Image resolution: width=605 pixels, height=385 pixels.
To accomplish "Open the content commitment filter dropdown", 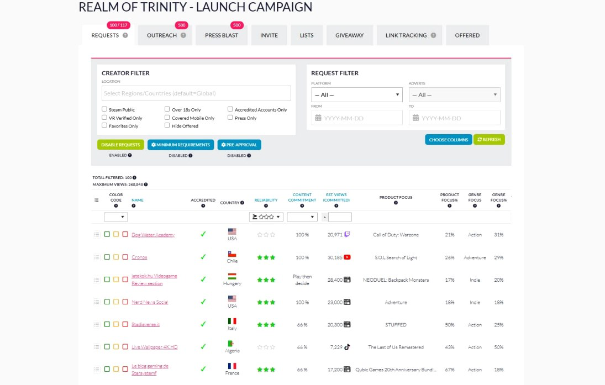I will tap(302, 217).
